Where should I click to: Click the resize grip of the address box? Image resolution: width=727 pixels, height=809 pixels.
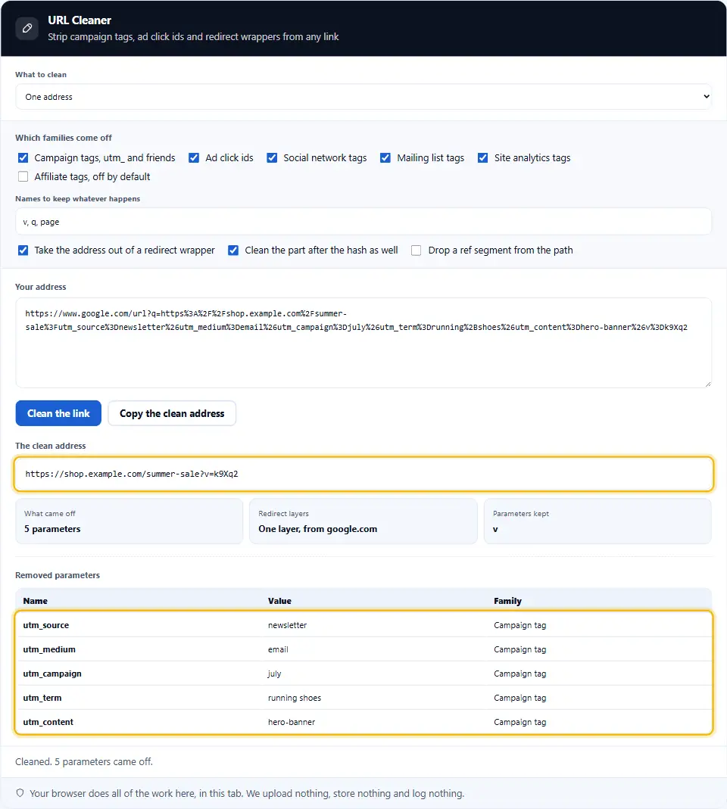tap(707, 384)
